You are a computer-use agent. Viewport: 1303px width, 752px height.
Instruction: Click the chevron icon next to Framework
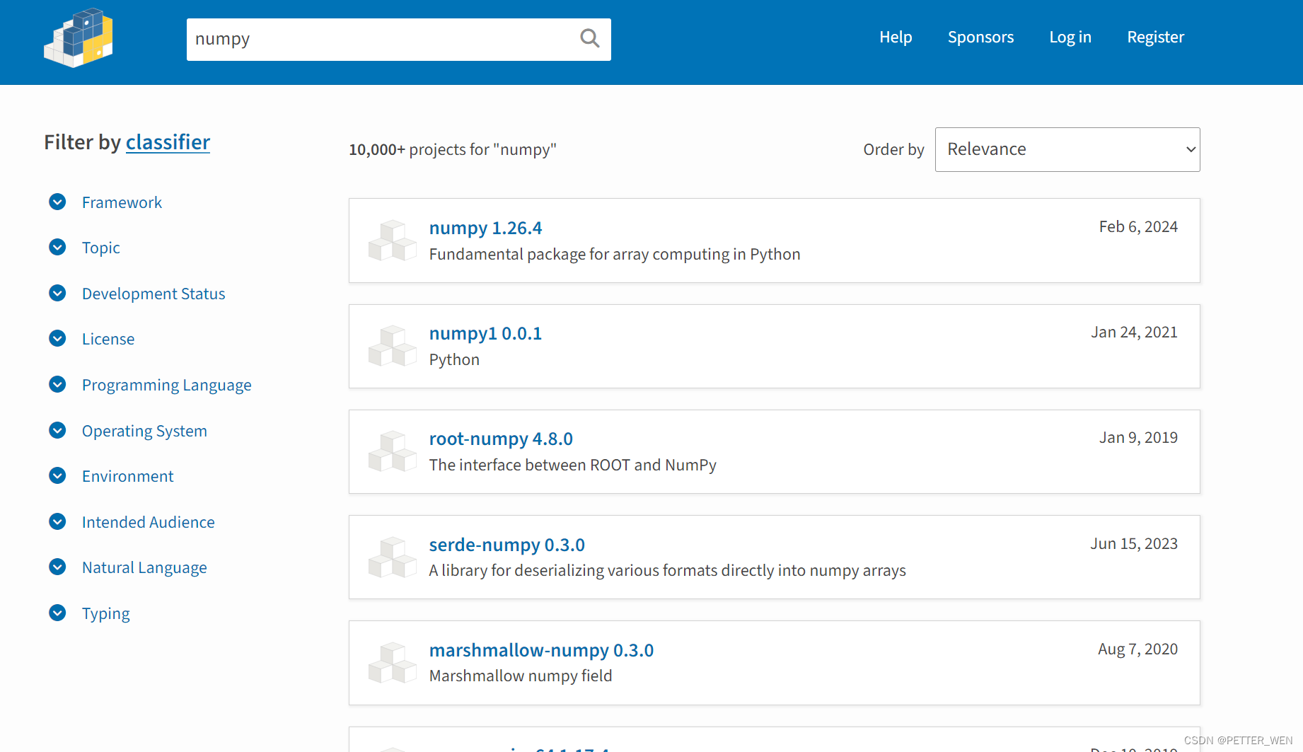[x=57, y=202]
